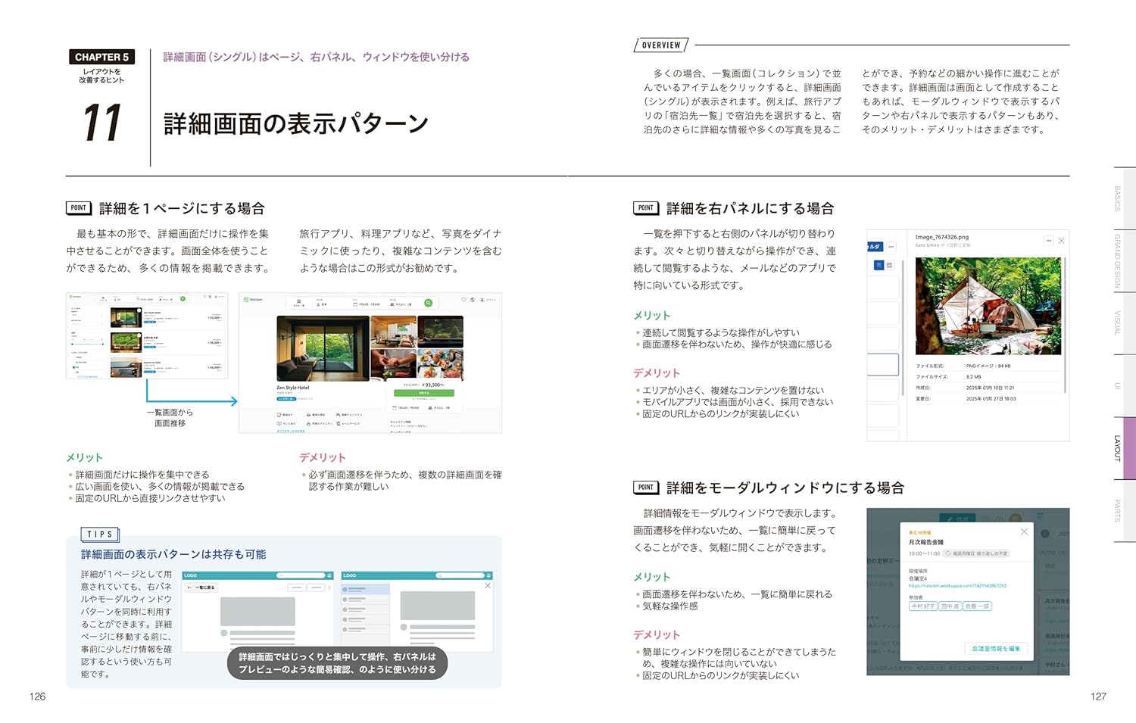Click calendar date field in detail search bar
The image size is (1136, 723).
367,303
